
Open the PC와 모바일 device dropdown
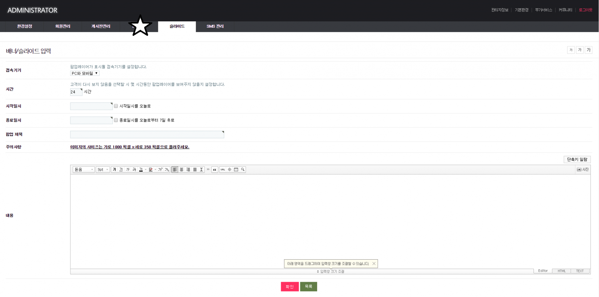(x=85, y=74)
